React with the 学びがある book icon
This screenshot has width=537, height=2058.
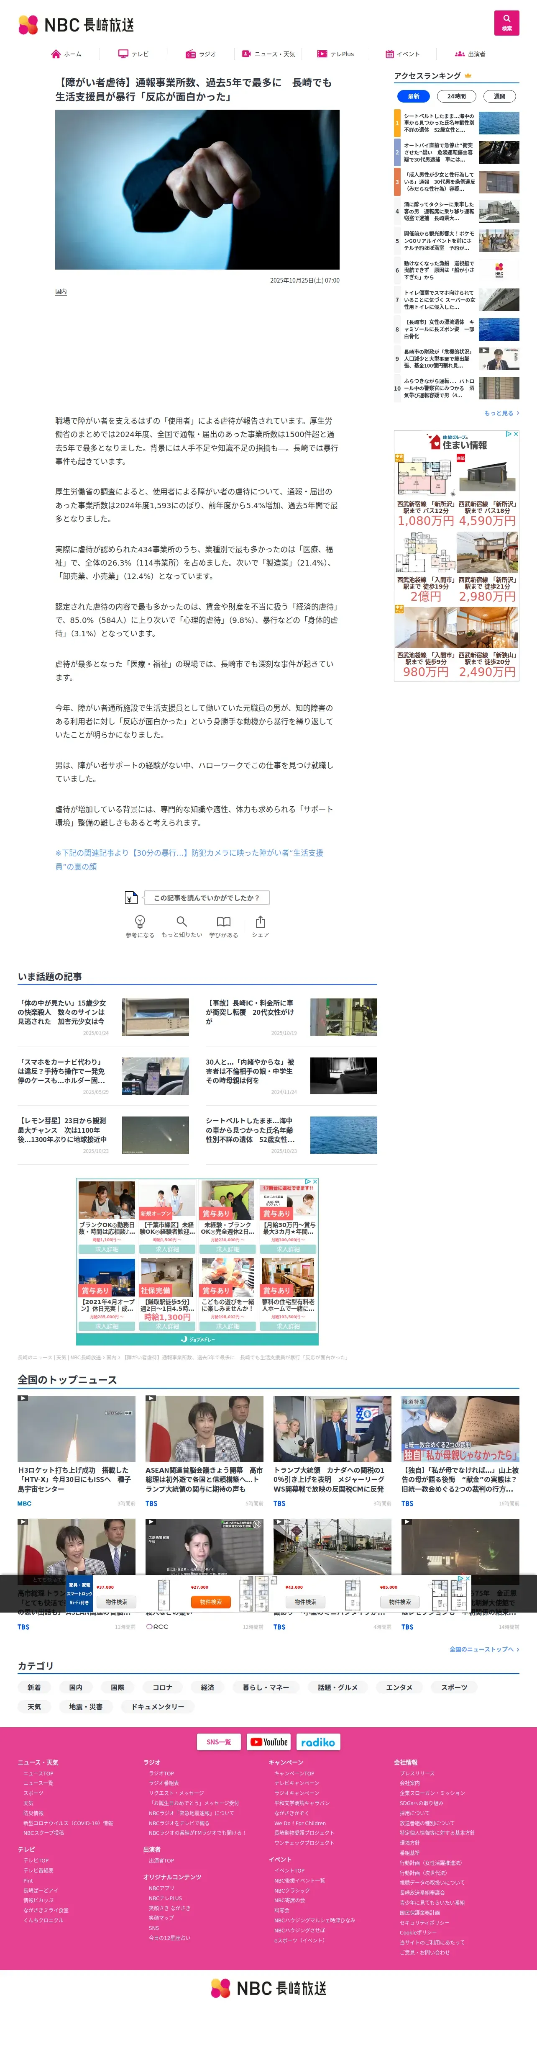223,921
